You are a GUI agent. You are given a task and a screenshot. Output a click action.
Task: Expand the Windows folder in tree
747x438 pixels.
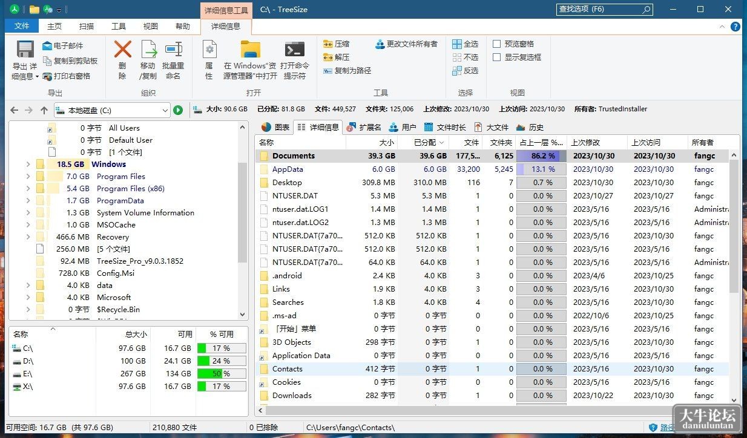pos(28,164)
